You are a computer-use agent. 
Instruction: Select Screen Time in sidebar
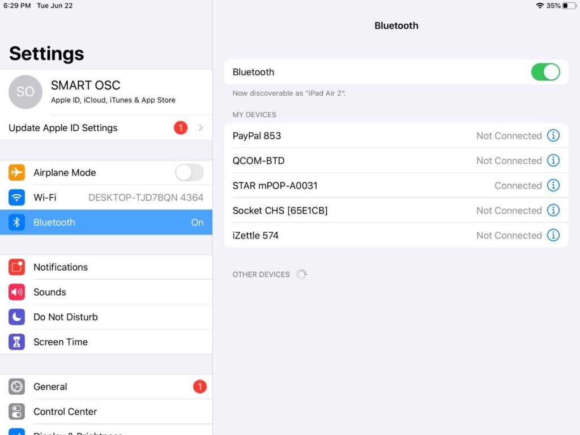(60, 342)
